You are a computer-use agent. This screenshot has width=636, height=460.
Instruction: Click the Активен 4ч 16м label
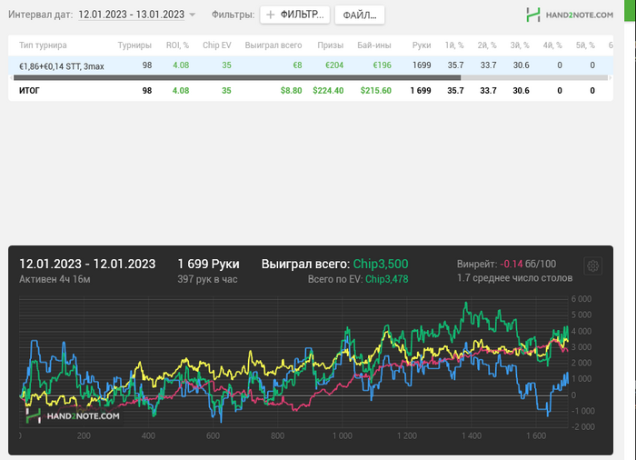click(x=55, y=279)
